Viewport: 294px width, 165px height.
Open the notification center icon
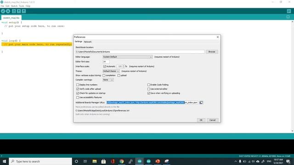pos(288,161)
